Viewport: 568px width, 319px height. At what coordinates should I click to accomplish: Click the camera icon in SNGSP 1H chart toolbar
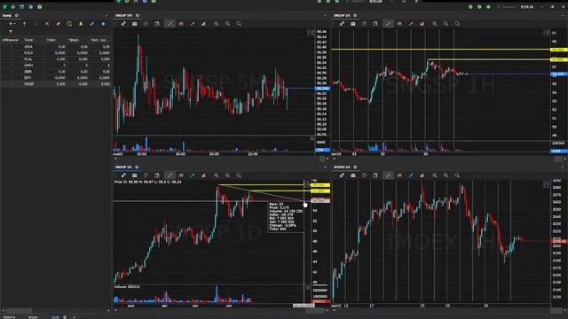353,24
